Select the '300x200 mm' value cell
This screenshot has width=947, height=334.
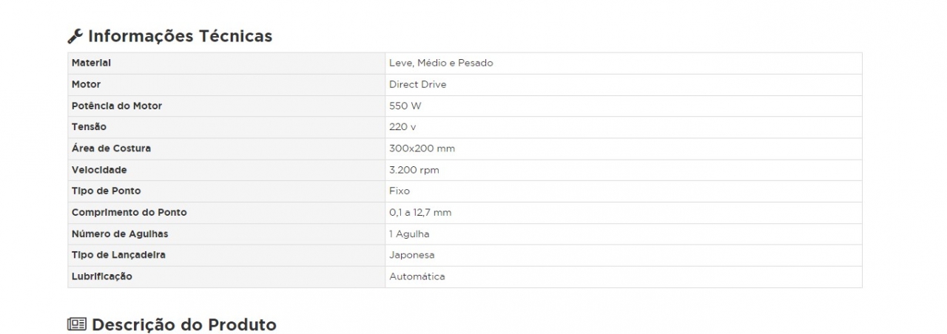(x=422, y=149)
